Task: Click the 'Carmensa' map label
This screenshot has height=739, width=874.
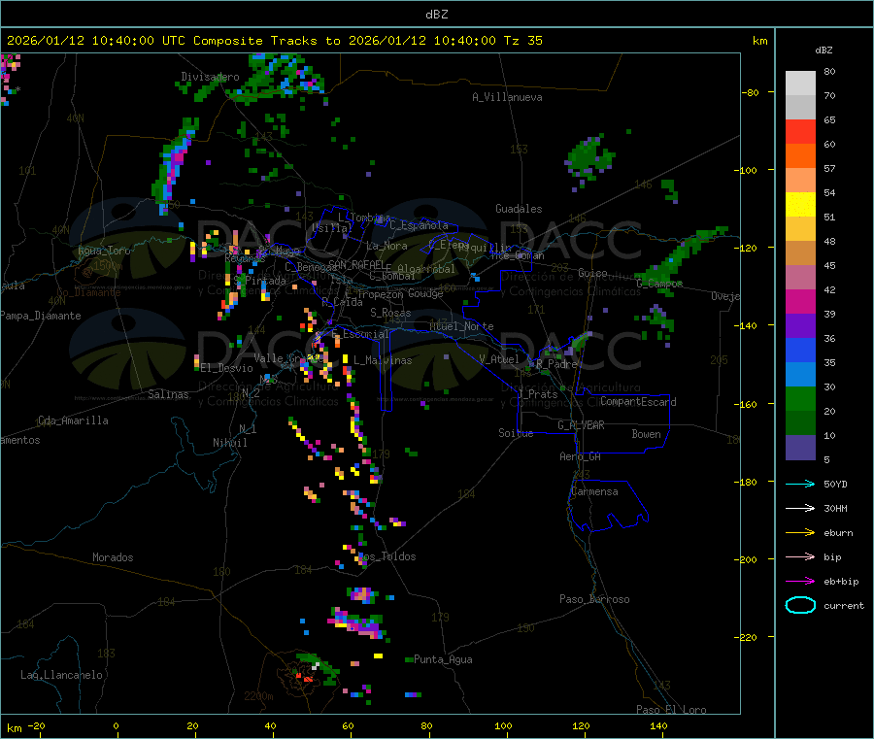Action: 594,491
